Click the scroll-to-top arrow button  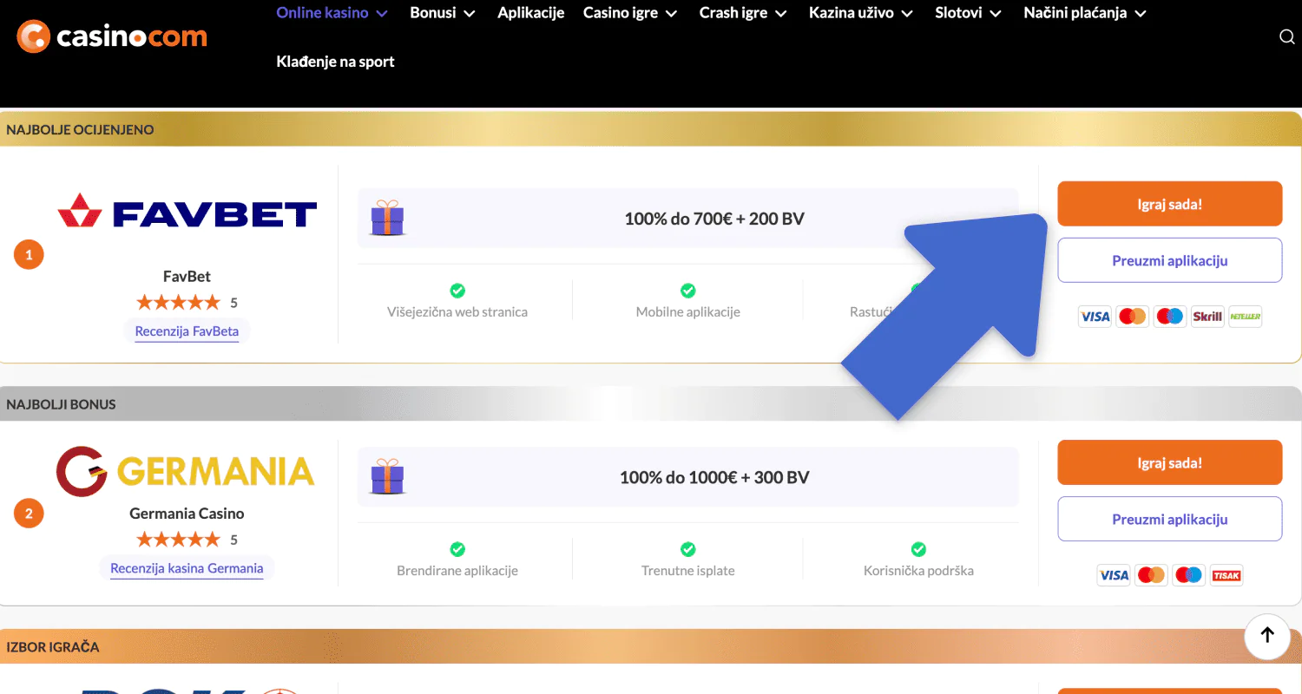coord(1267,636)
